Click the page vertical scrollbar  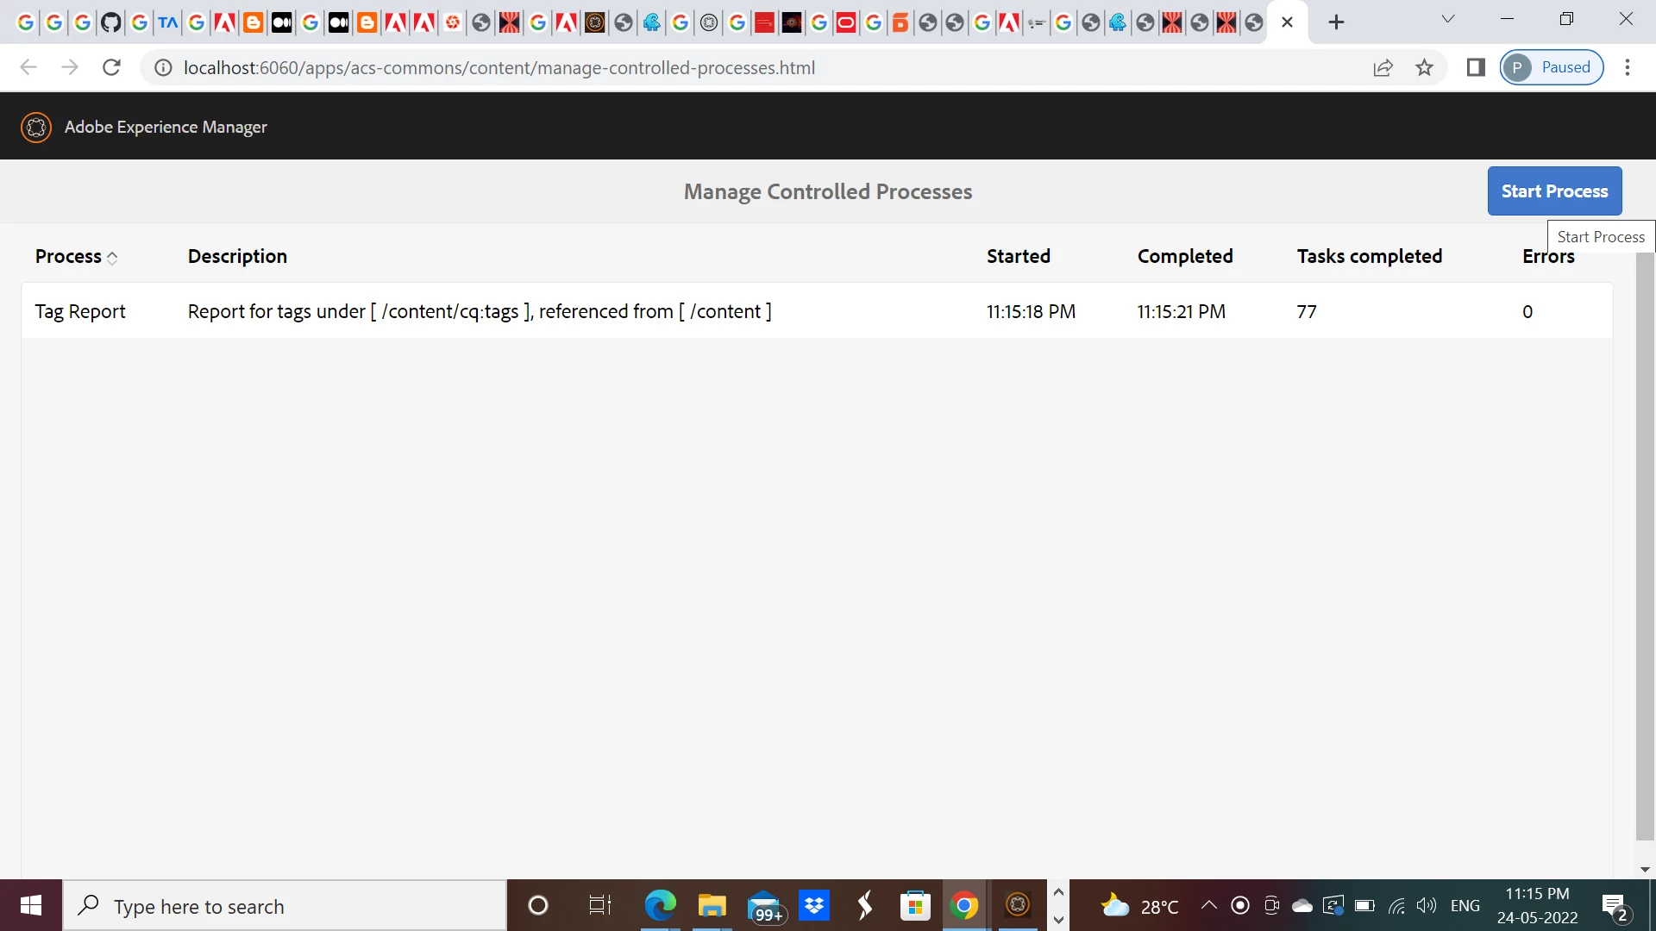(x=1645, y=543)
